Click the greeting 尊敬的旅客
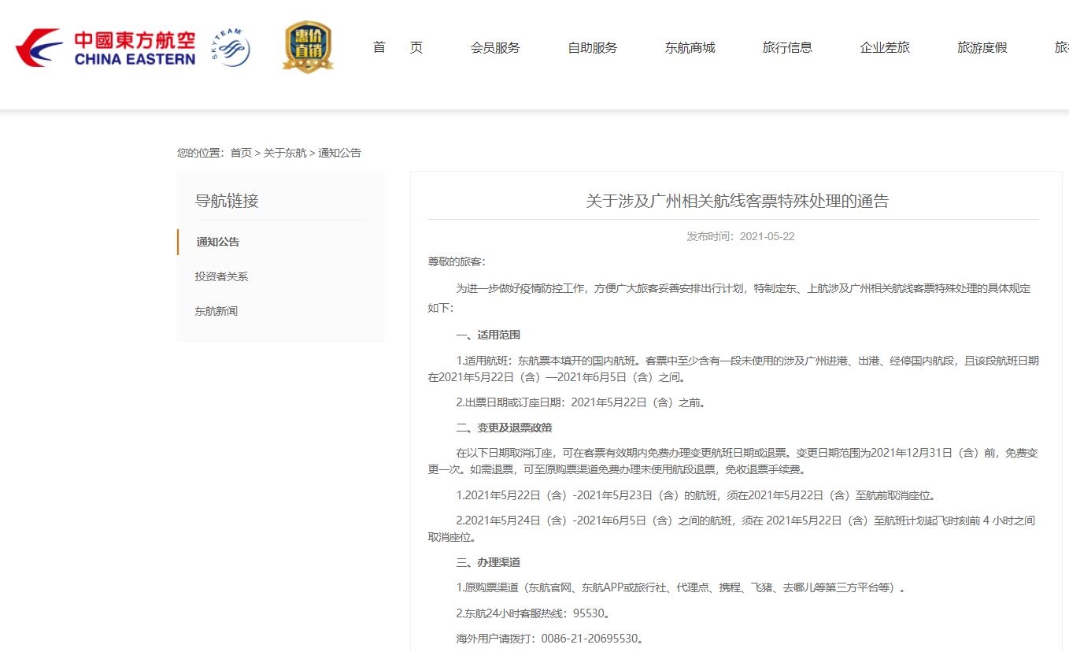Viewport: 1069px width, 652px height. (x=457, y=261)
